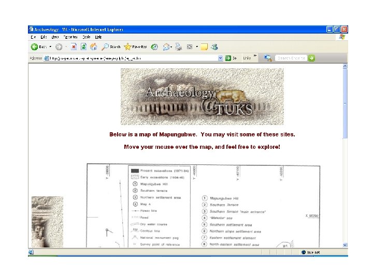Image resolution: width=373 pixels, height=279 pixels.
Task: Go to the Home page icon
Action: point(93,47)
